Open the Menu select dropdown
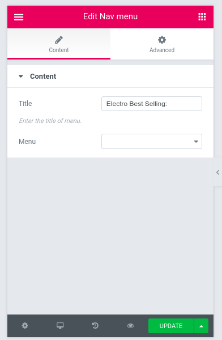 152,141
